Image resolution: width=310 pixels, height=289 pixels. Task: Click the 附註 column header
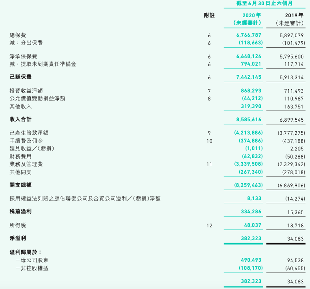click(x=209, y=15)
